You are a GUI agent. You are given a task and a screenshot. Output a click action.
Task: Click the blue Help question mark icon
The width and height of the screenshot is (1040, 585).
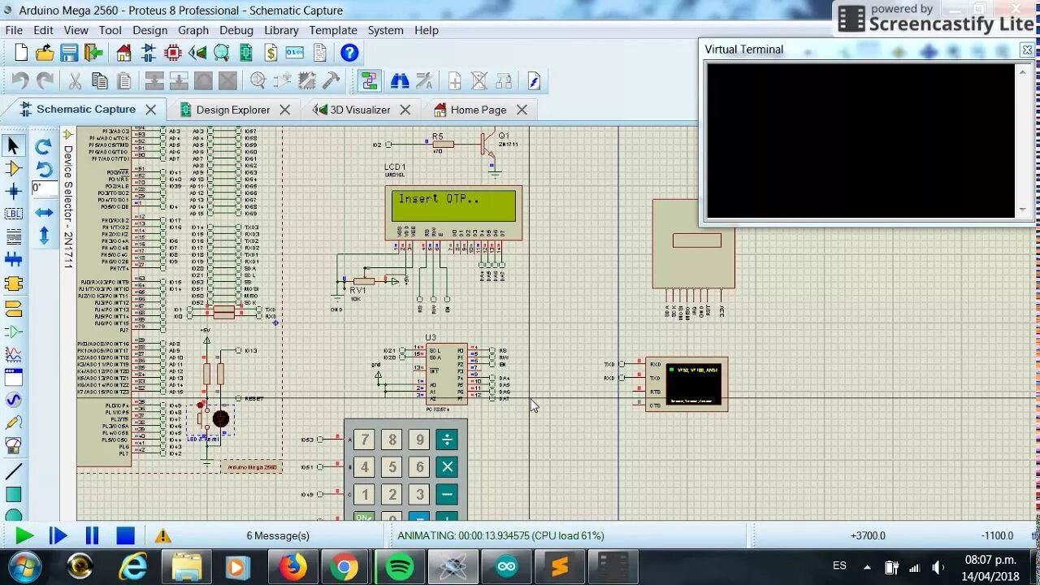pos(349,54)
